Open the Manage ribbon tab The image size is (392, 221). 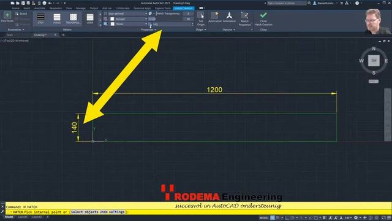point(80,8)
